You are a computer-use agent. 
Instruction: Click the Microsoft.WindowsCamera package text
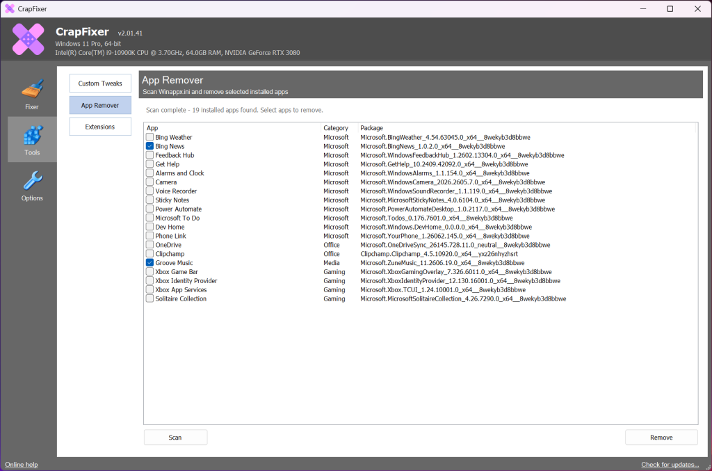pyautogui.click(x=452, y=182)
